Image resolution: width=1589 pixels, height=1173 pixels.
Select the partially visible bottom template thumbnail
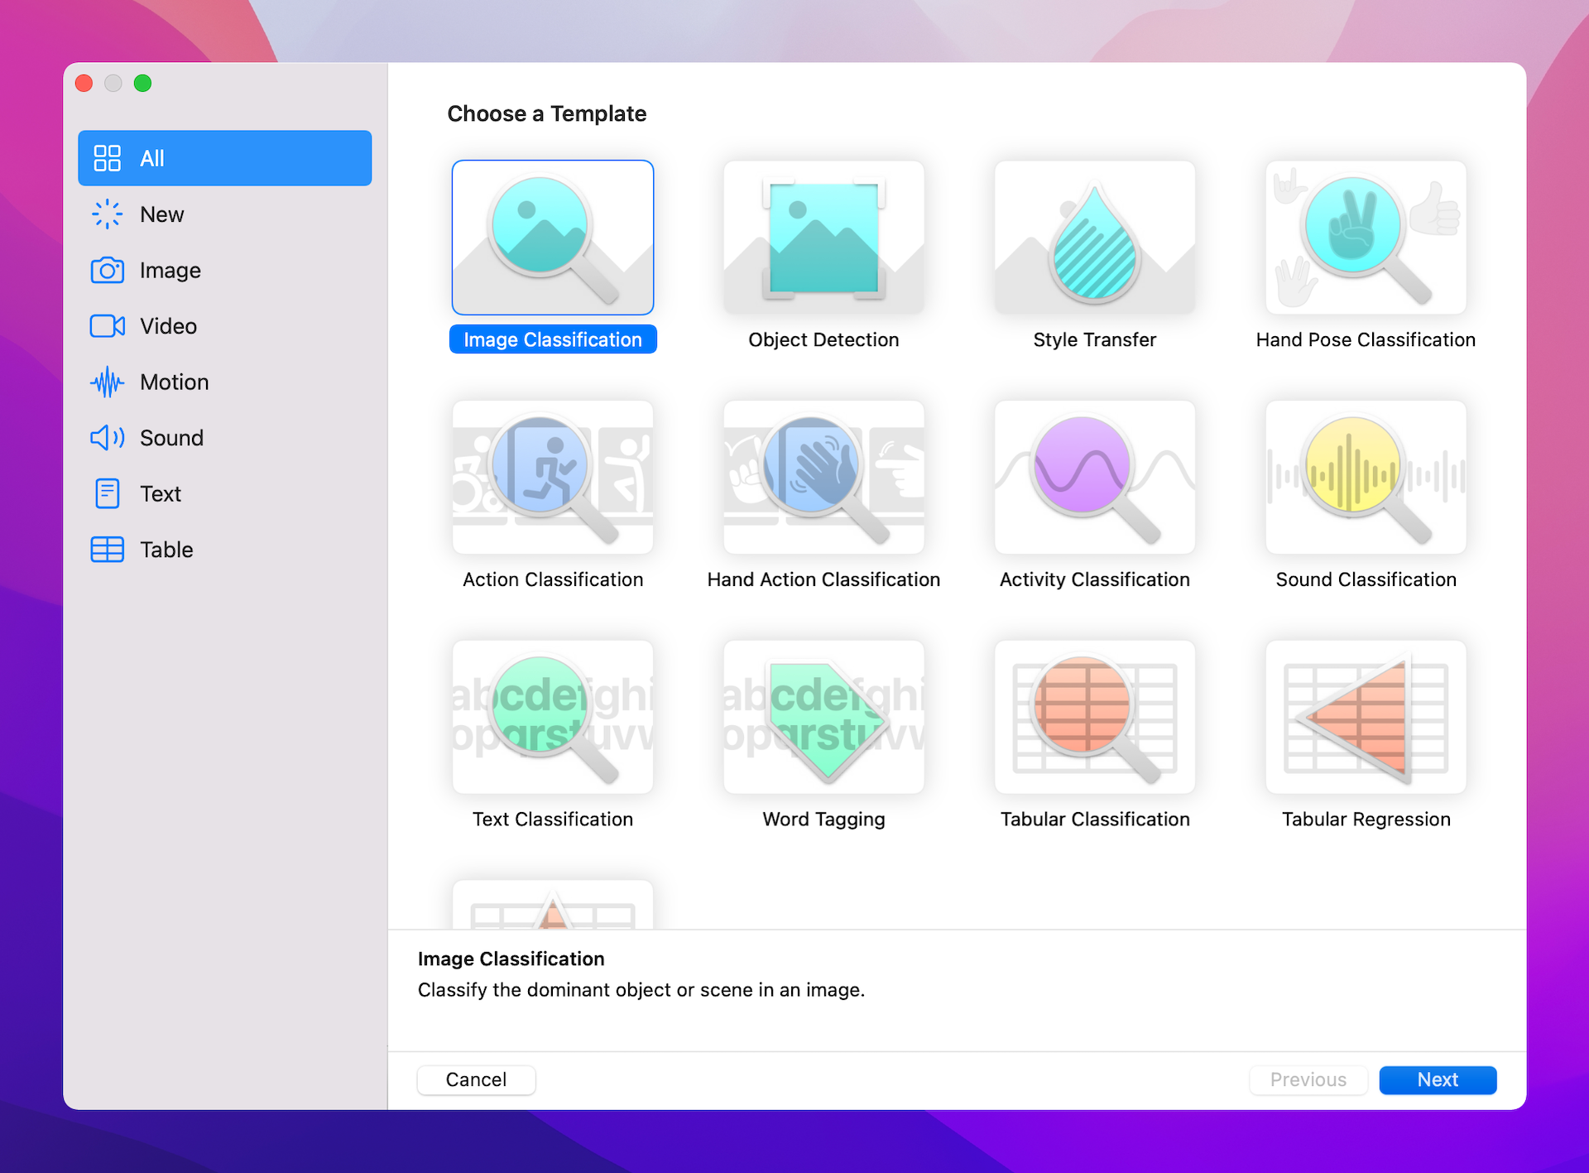[552, 906]
